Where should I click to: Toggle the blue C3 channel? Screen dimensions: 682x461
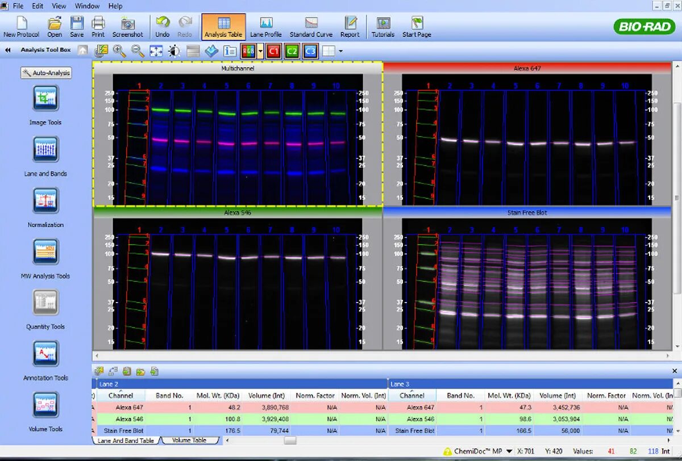[x=310, y=51]
